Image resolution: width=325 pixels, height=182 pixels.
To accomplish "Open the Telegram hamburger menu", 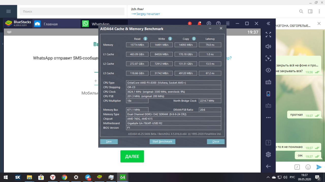I will point(9,11).
